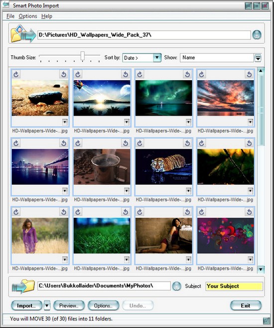The height and width of the screenshot is (328, 274).
Task: Rotate the tiger thumbnail counterclockwise
Action: 187,143
